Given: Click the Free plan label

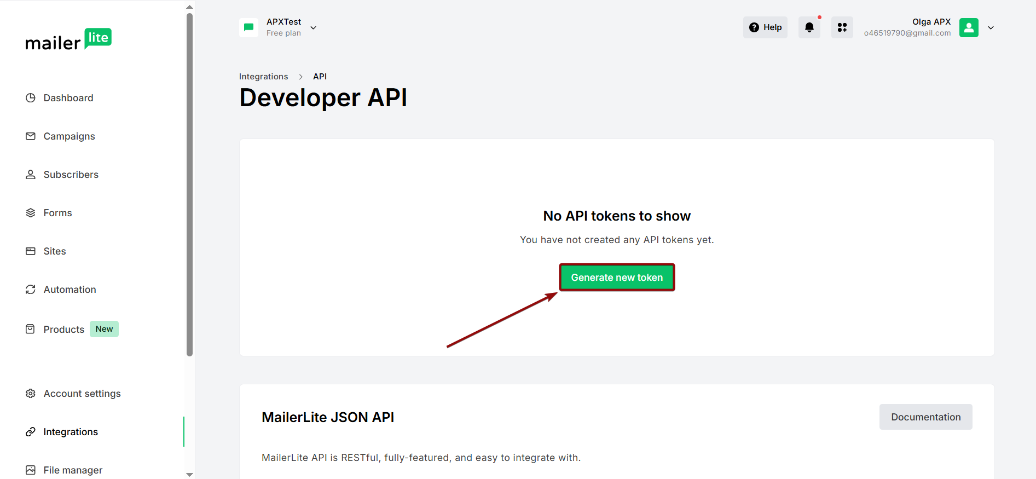Looking at the screenshot, I should click(x=283, y=33).
